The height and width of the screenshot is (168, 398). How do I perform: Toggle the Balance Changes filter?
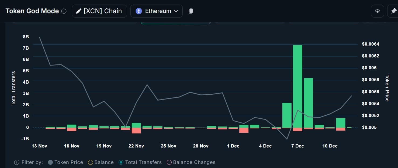coord(191,162)
